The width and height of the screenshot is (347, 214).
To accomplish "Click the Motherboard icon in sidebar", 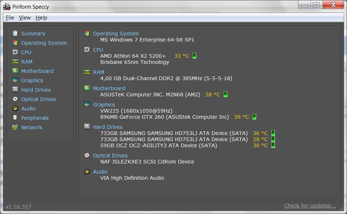I will tap(15, 71).
